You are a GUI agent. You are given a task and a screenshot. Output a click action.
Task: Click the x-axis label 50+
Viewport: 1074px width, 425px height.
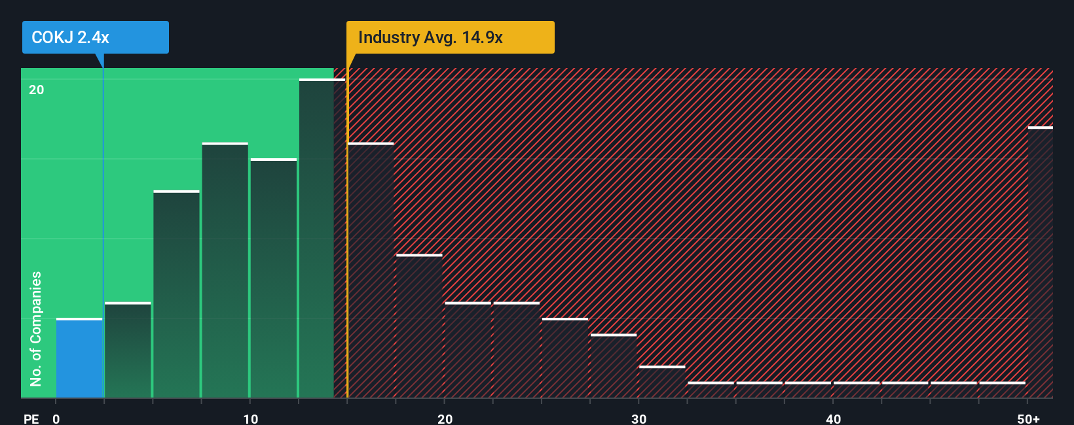point(1028,418)
